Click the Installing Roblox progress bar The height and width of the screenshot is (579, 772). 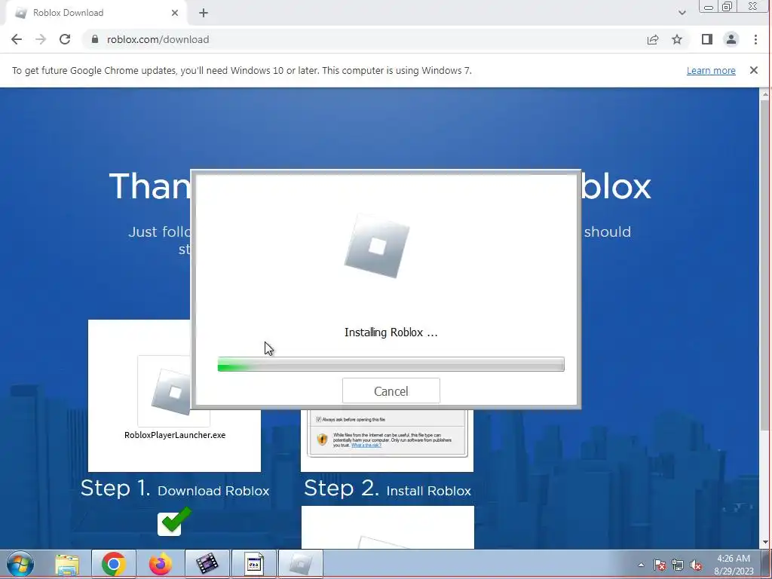pos(391,364)
